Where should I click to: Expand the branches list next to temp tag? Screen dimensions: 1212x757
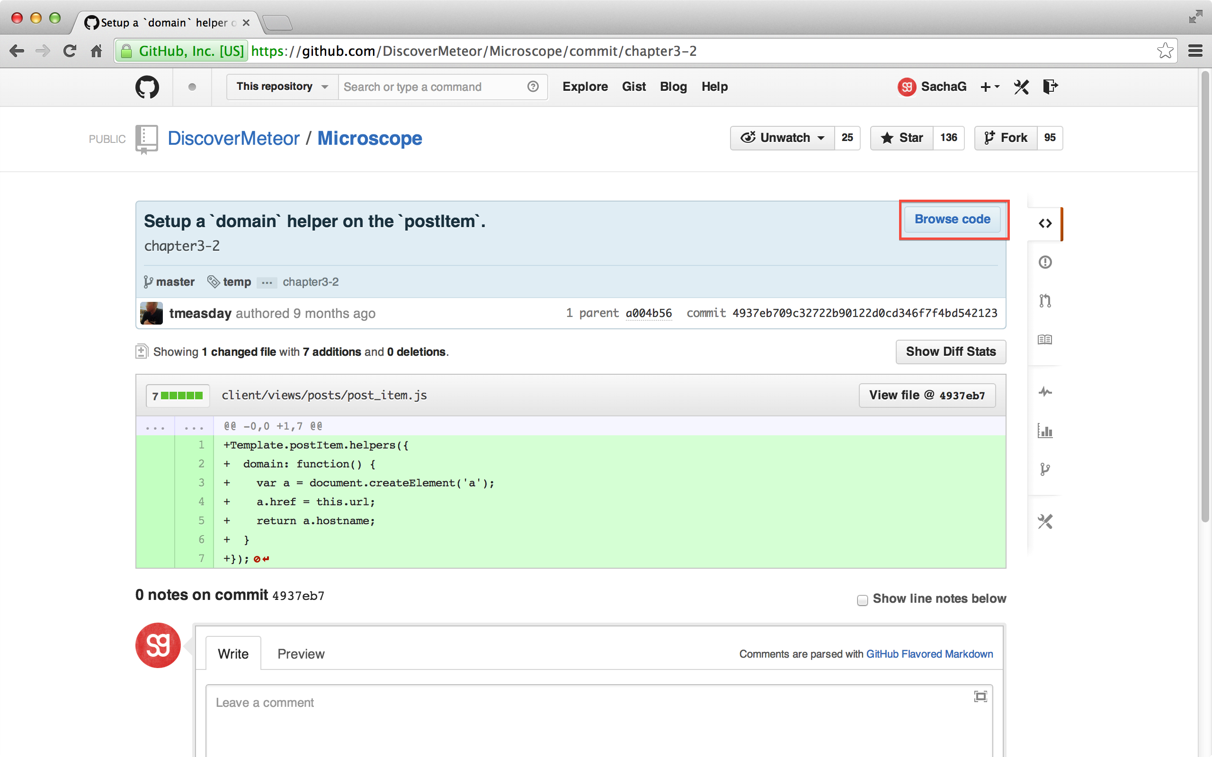pos(267,283)
